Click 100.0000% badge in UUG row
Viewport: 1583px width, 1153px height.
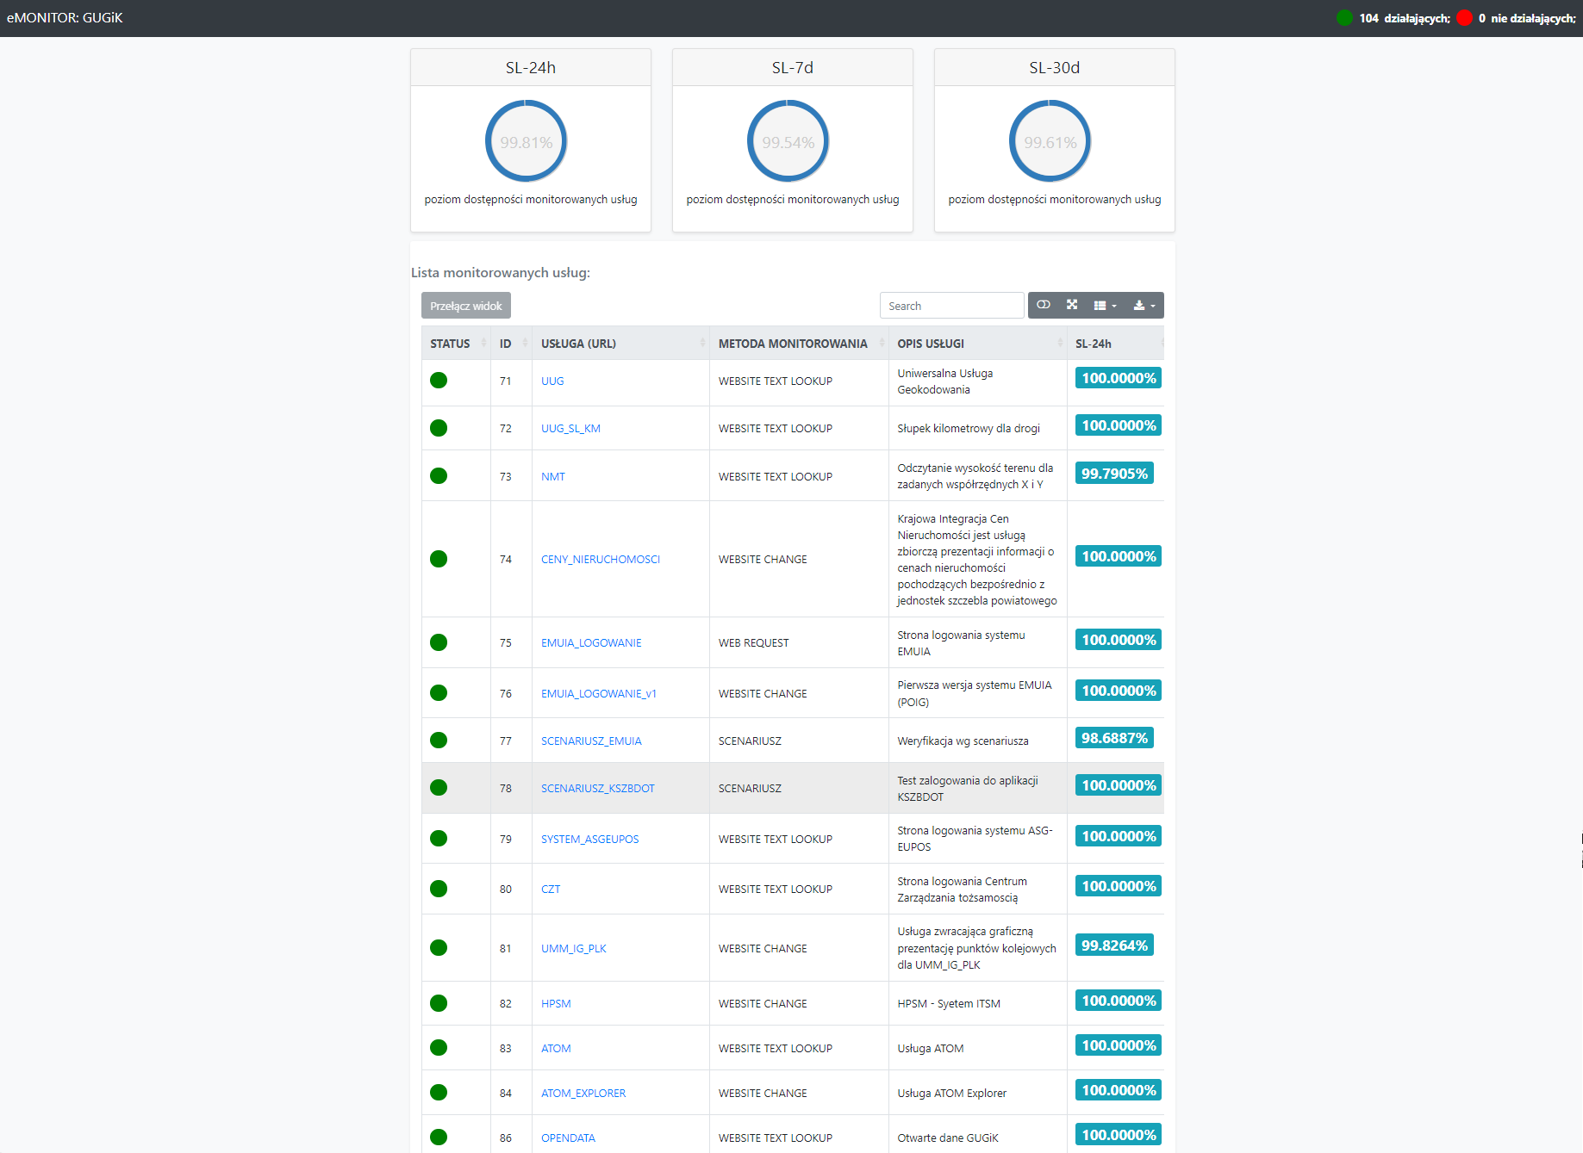point(1119,378)
